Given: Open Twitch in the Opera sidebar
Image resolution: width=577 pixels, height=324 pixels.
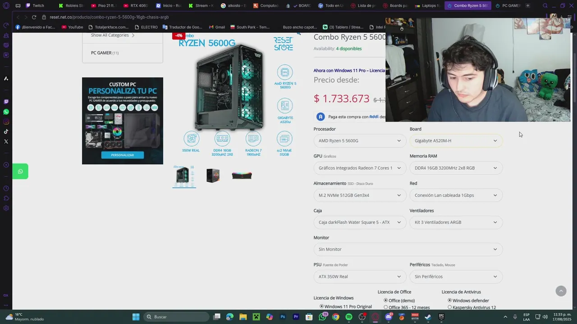Looking at the screenshot, I should 6,102.
